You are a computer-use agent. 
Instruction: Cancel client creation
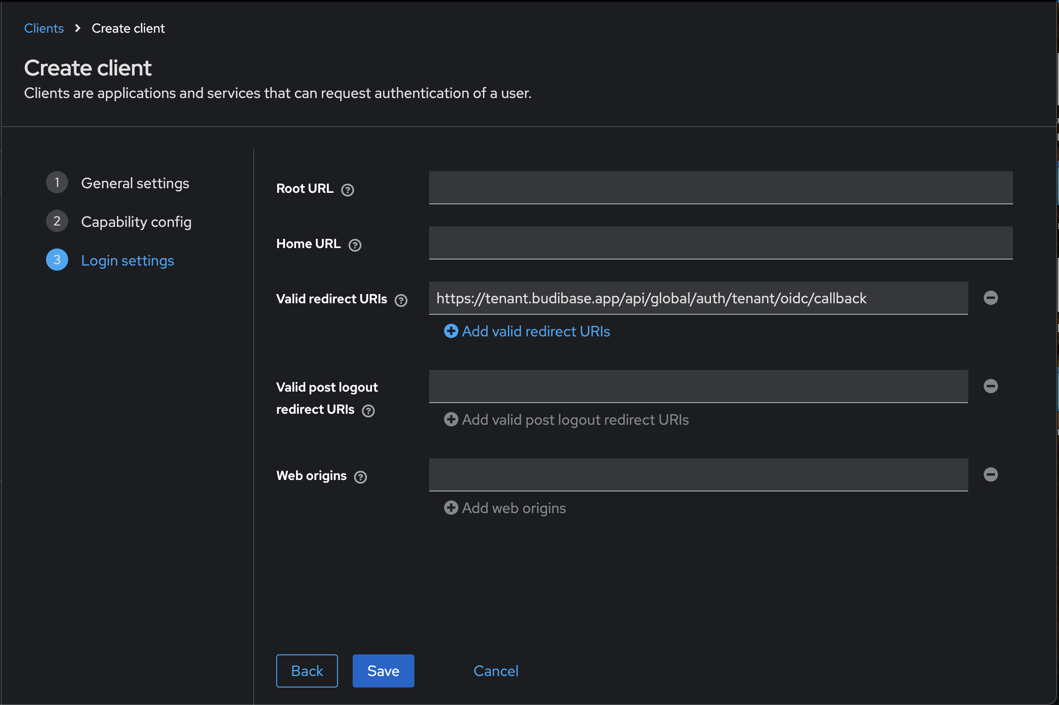(496, 671)
